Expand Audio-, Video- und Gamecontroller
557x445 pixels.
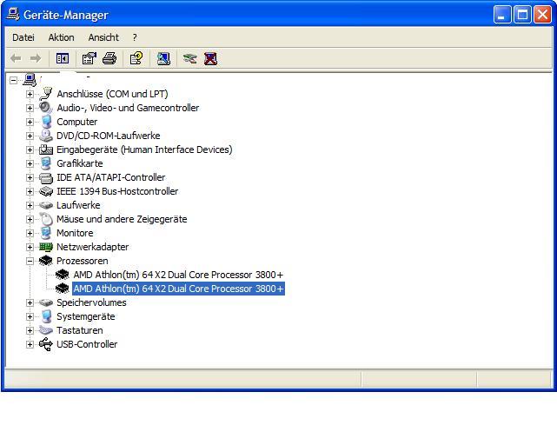(x=30, y=108)
